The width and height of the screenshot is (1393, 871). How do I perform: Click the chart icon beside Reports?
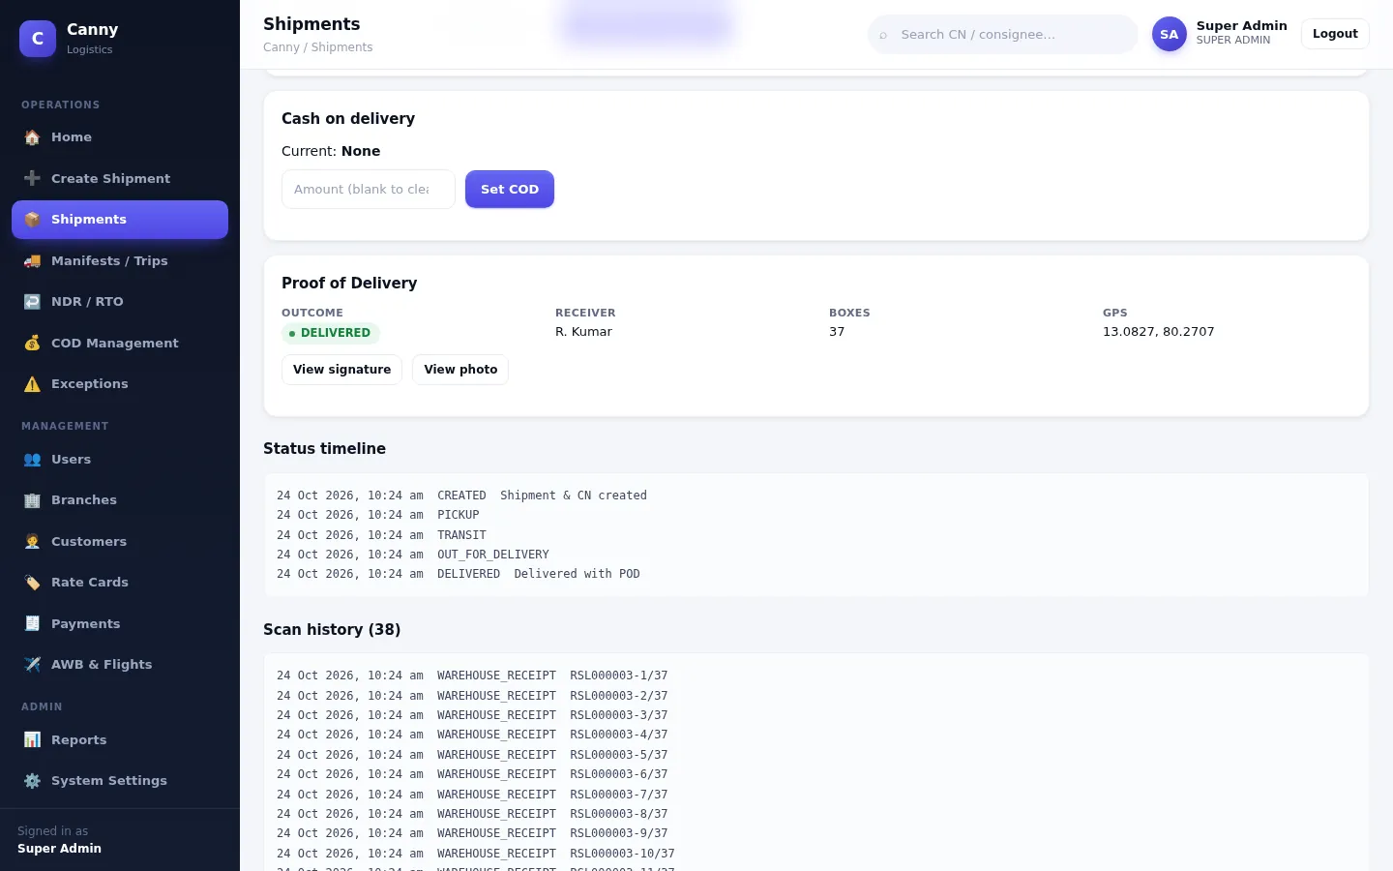[32, 740]
